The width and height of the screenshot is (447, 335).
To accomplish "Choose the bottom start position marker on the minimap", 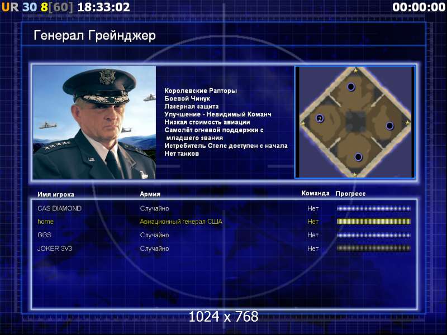I will (x=358, y=157).
